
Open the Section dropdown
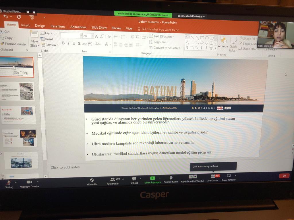(x=50, y=45)
